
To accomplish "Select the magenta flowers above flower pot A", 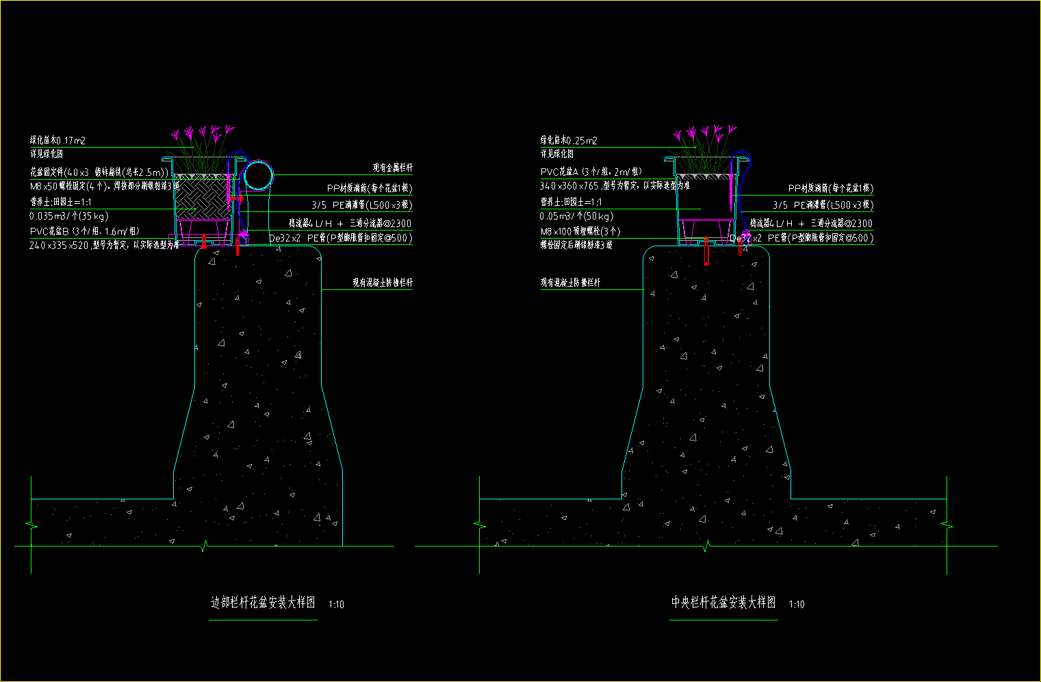I will tap(705, 131).
